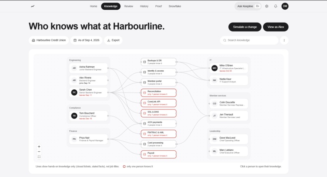Click the Member portal database icon

point(144,82)
